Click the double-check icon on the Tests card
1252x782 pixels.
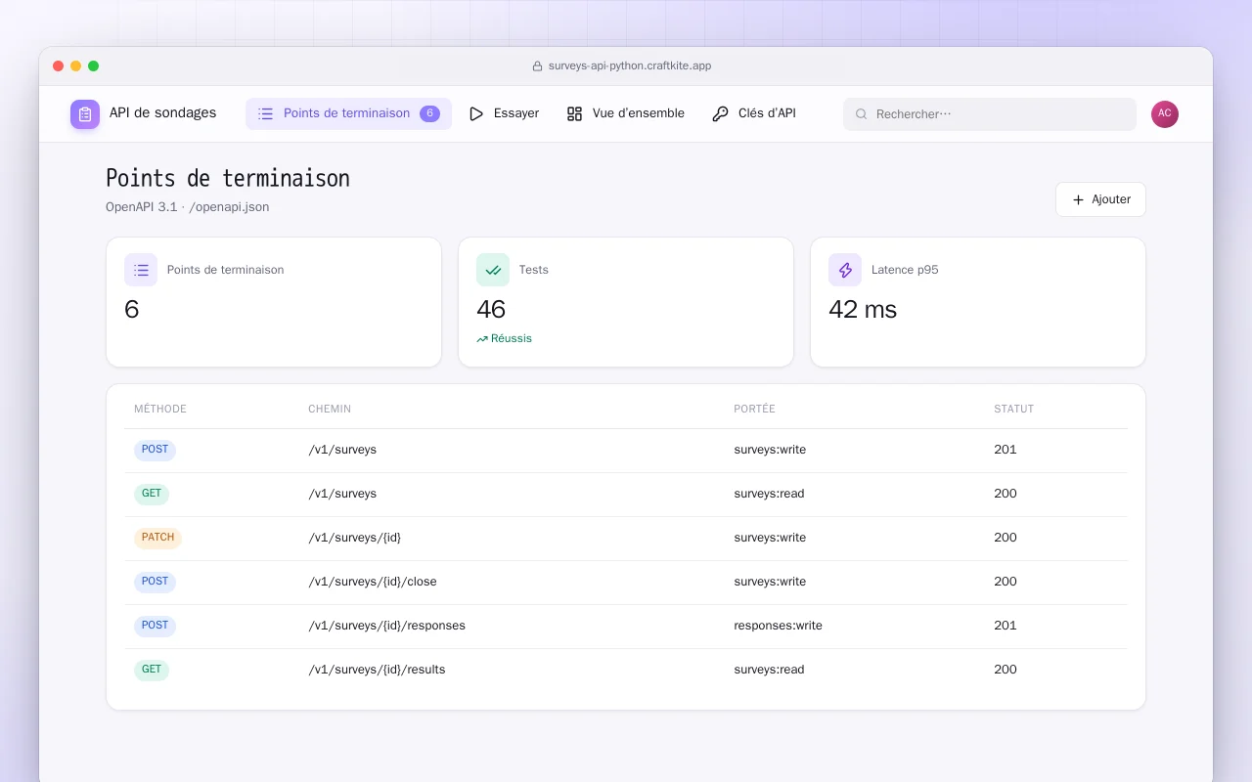tap(493, 270)
